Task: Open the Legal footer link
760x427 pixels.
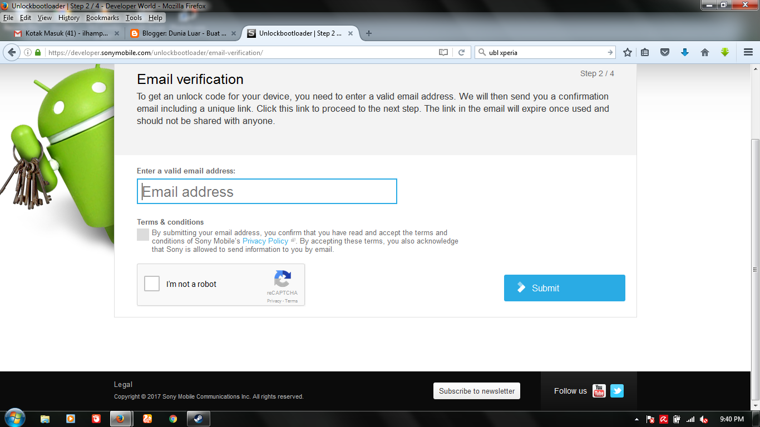Action: (x=123, y=384)
